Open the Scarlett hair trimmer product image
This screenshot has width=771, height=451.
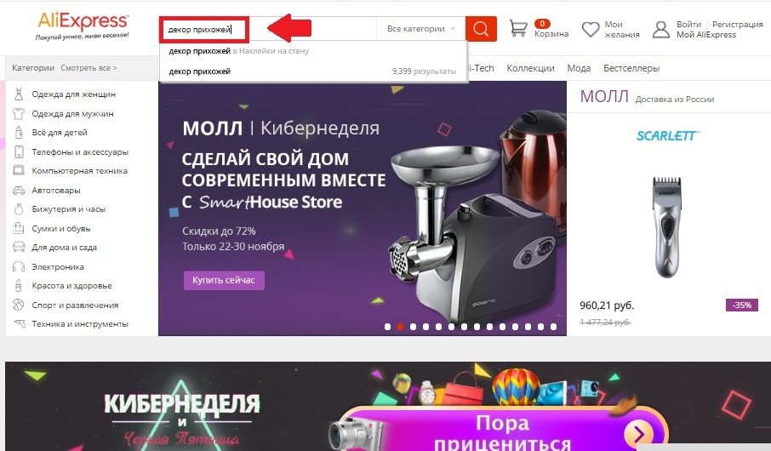668,227
